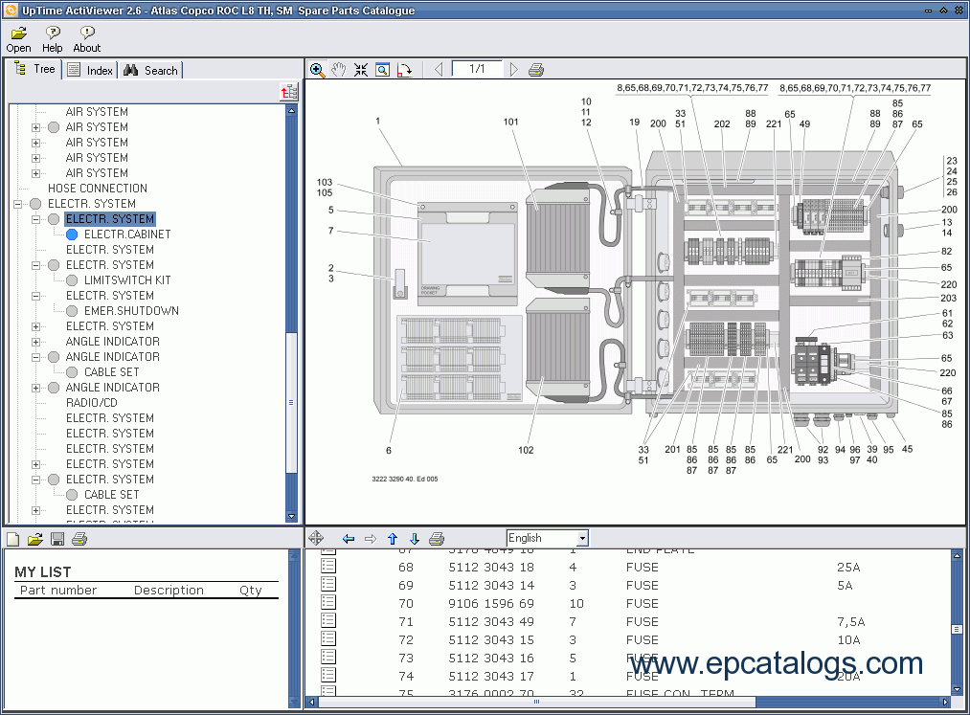970x715 pixels.
Task: Switch to the Index tab
Action: pyautogui.click(x=90, y=70)
